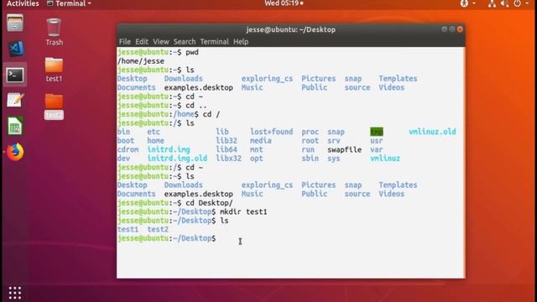This screenshot has width=537, height=302.
Task: Click the sbin directory entry
Action: tap(310, 159)
